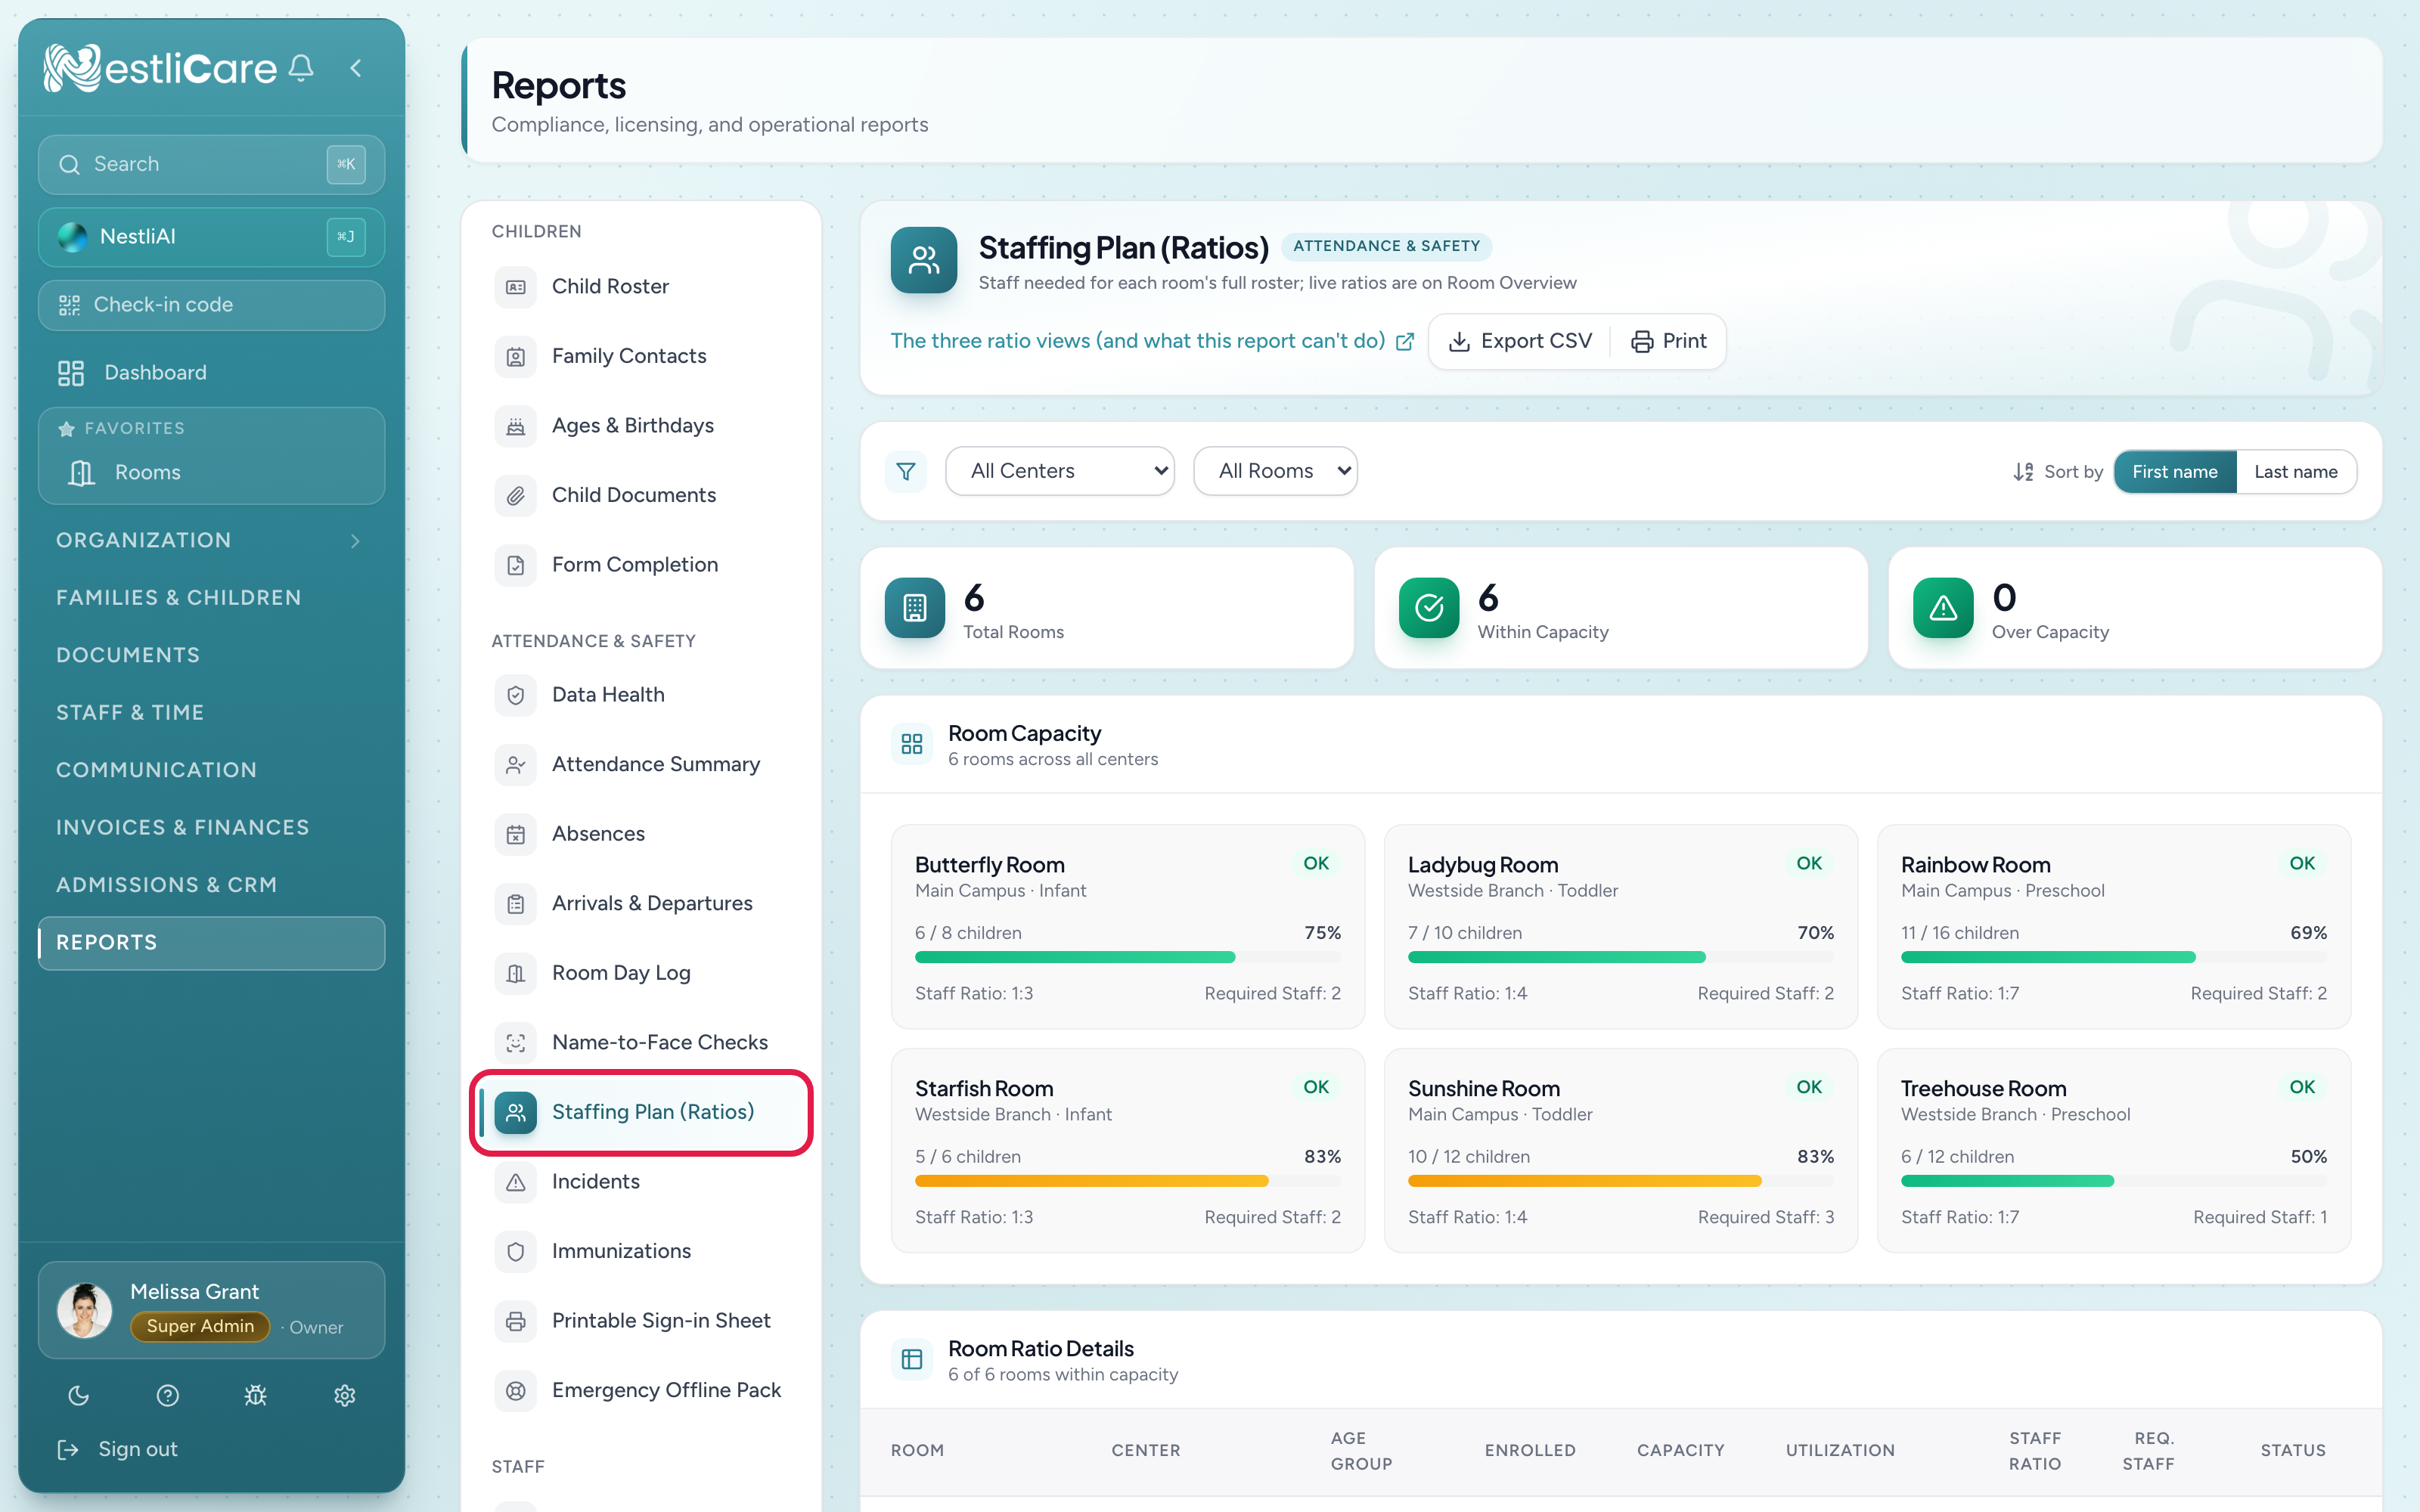The width and height of the screenshot is (2420, 1512).
Task: Click the NestliCare logo
Action: tap(160, 67)
